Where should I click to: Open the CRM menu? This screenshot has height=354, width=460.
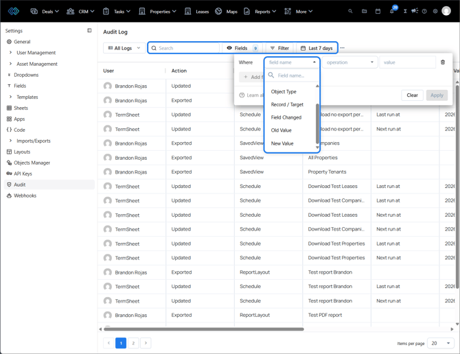80,12
